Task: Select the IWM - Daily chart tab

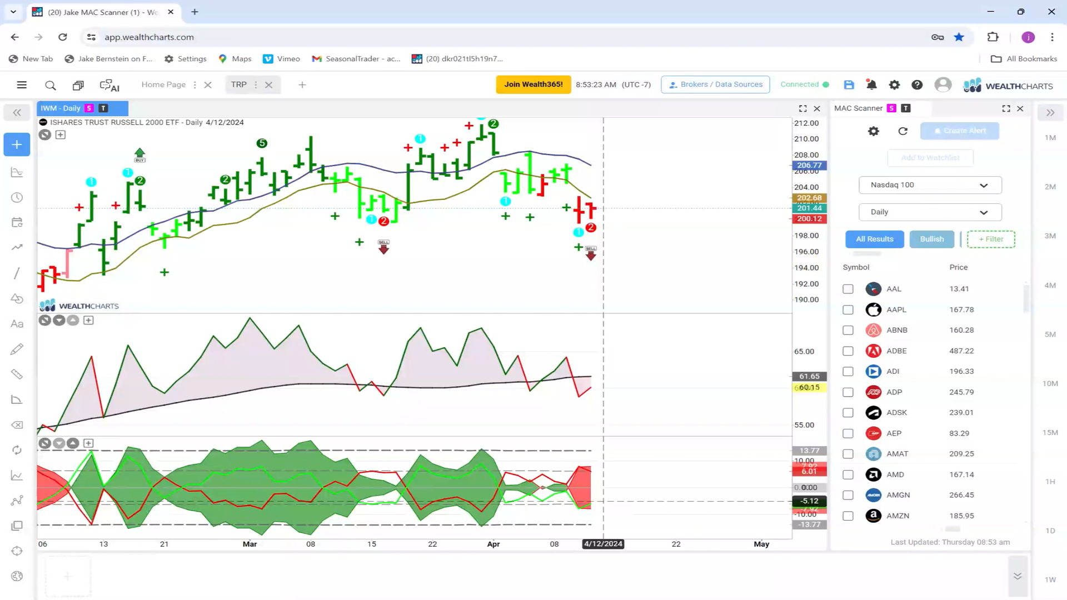Action: 82,108
